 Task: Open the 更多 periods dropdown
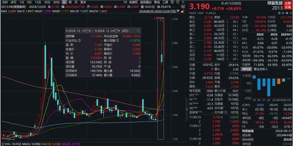click(83, 2)
